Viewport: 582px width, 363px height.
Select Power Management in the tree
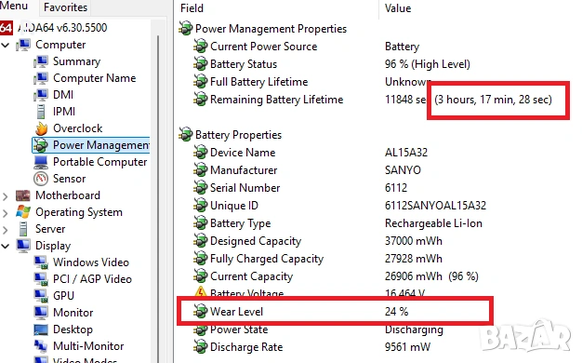coord(101,145)
